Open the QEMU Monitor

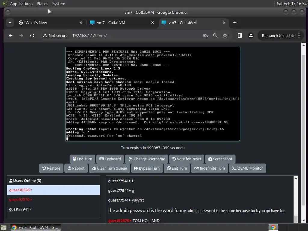(x=248, y=168)
